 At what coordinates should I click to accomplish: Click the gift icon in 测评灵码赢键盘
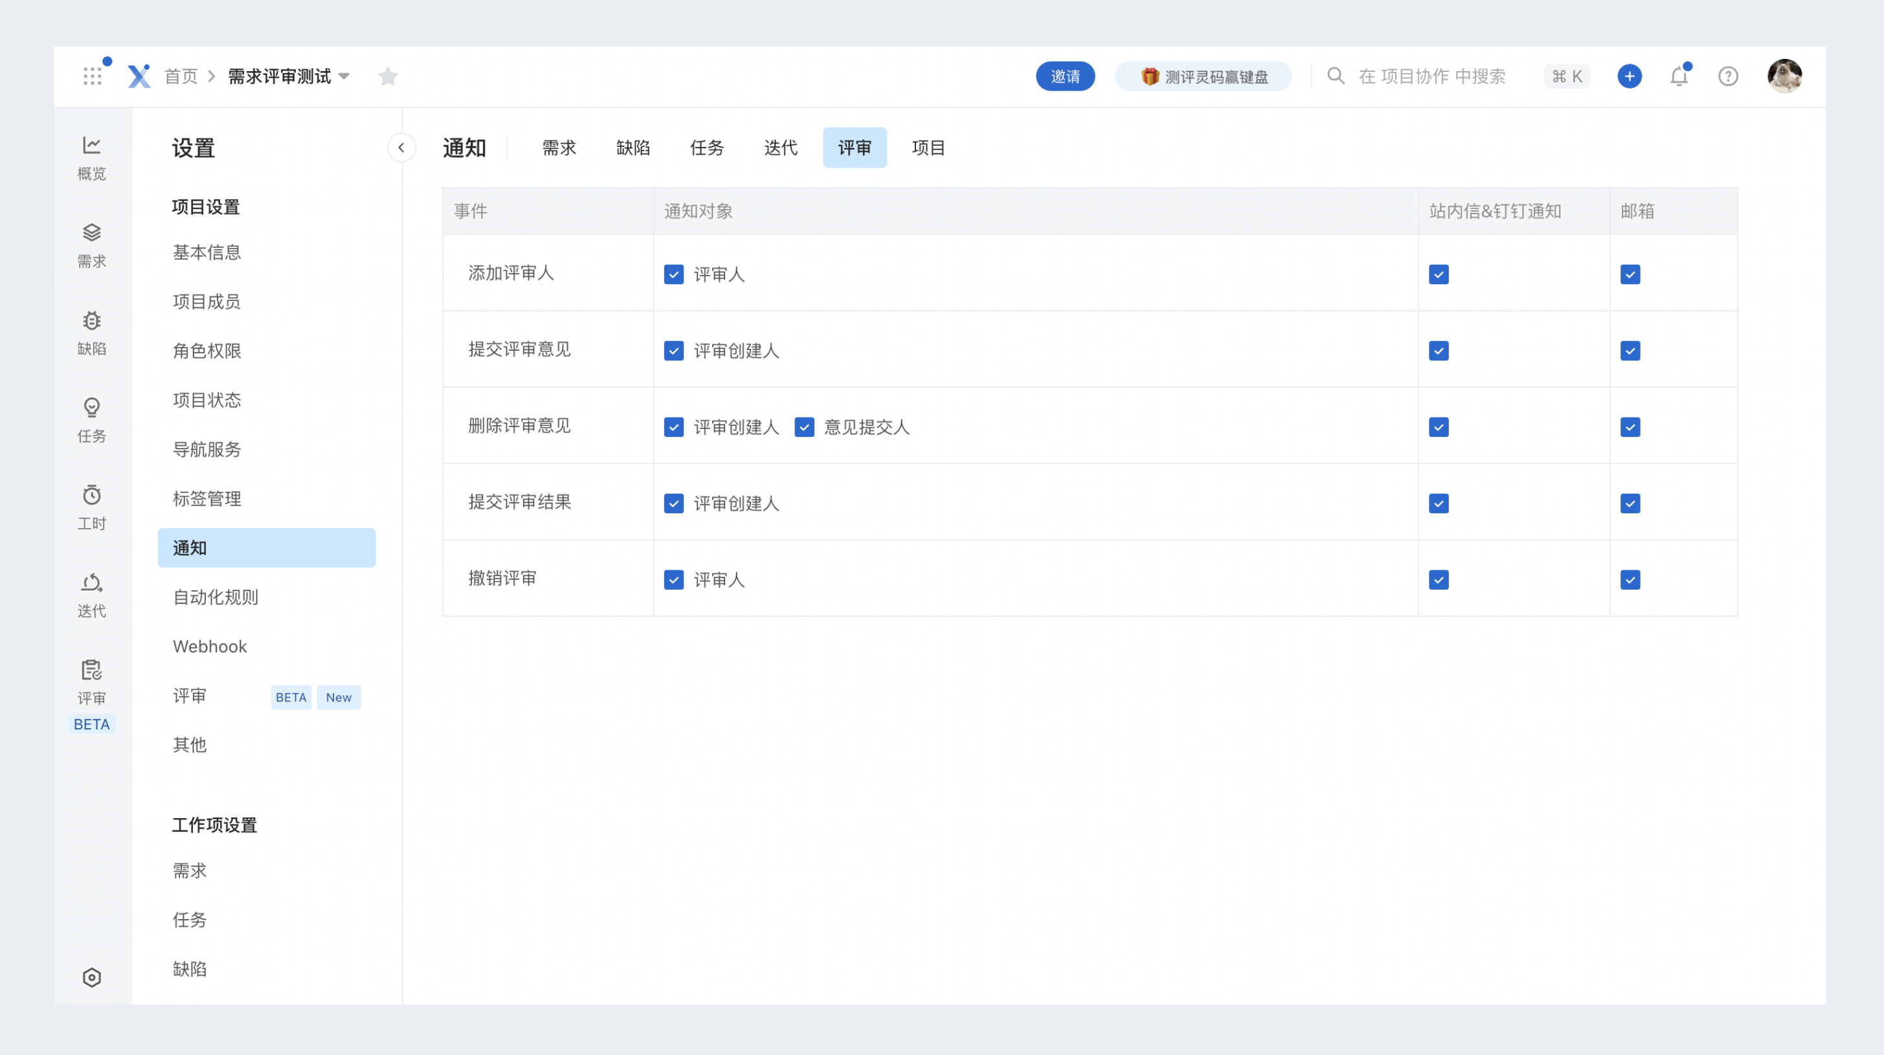pyautogui.click(x=1149, y=76)
